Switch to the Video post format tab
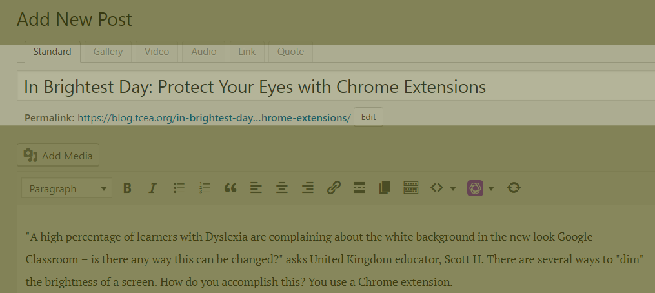655x293 pixels. 157,52
